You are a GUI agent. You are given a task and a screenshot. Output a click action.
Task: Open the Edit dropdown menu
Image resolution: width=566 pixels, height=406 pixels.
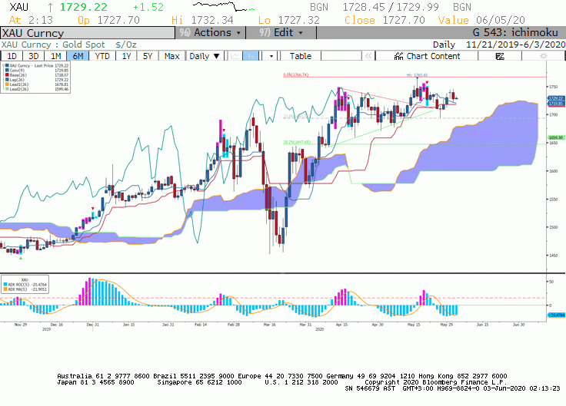[281, 33]
